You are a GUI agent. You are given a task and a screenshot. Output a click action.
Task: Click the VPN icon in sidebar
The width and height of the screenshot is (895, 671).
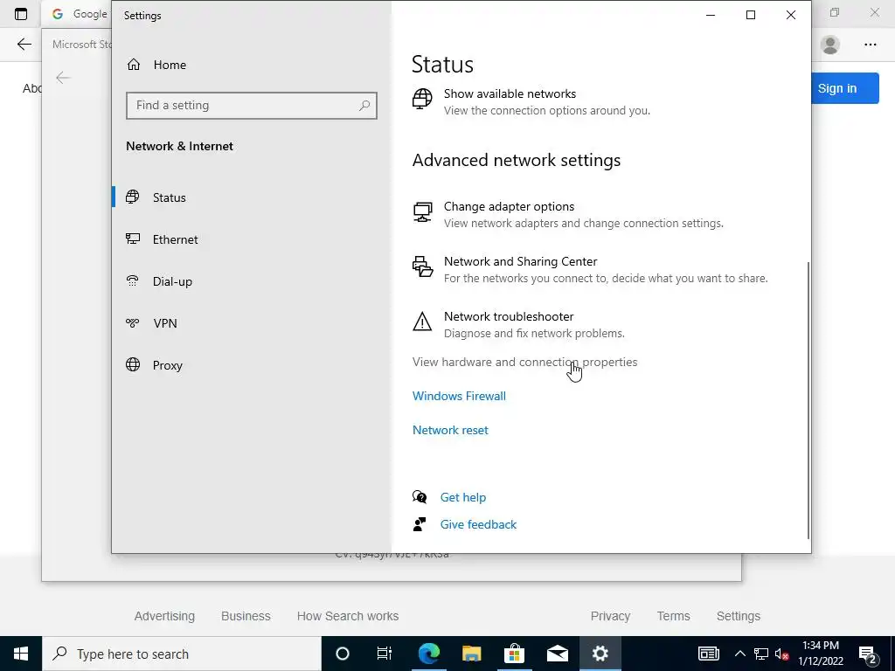(133, 323)
